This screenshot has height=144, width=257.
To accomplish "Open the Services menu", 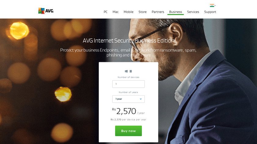I will click(x=193, y=12).
